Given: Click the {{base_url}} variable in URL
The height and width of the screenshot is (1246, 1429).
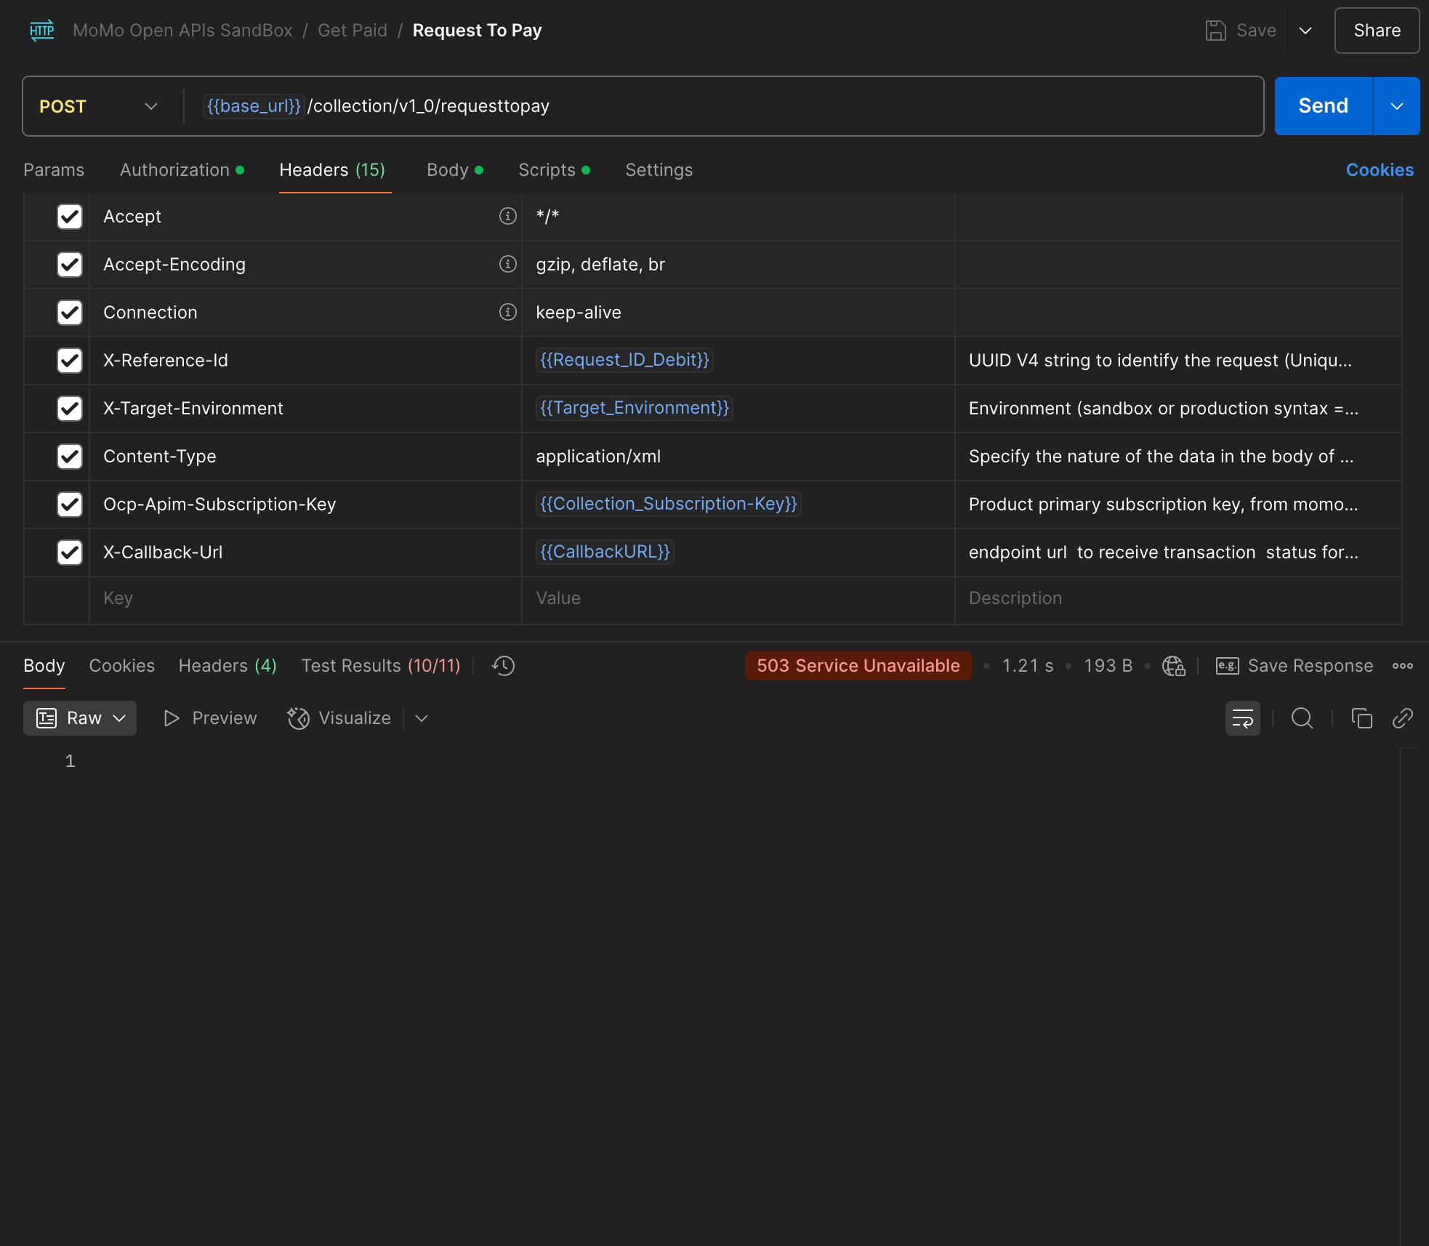Looking at the screenshot, I should 254,106.
